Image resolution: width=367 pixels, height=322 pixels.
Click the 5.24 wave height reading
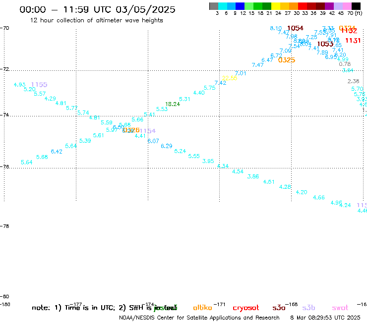(x=180, y=151)
